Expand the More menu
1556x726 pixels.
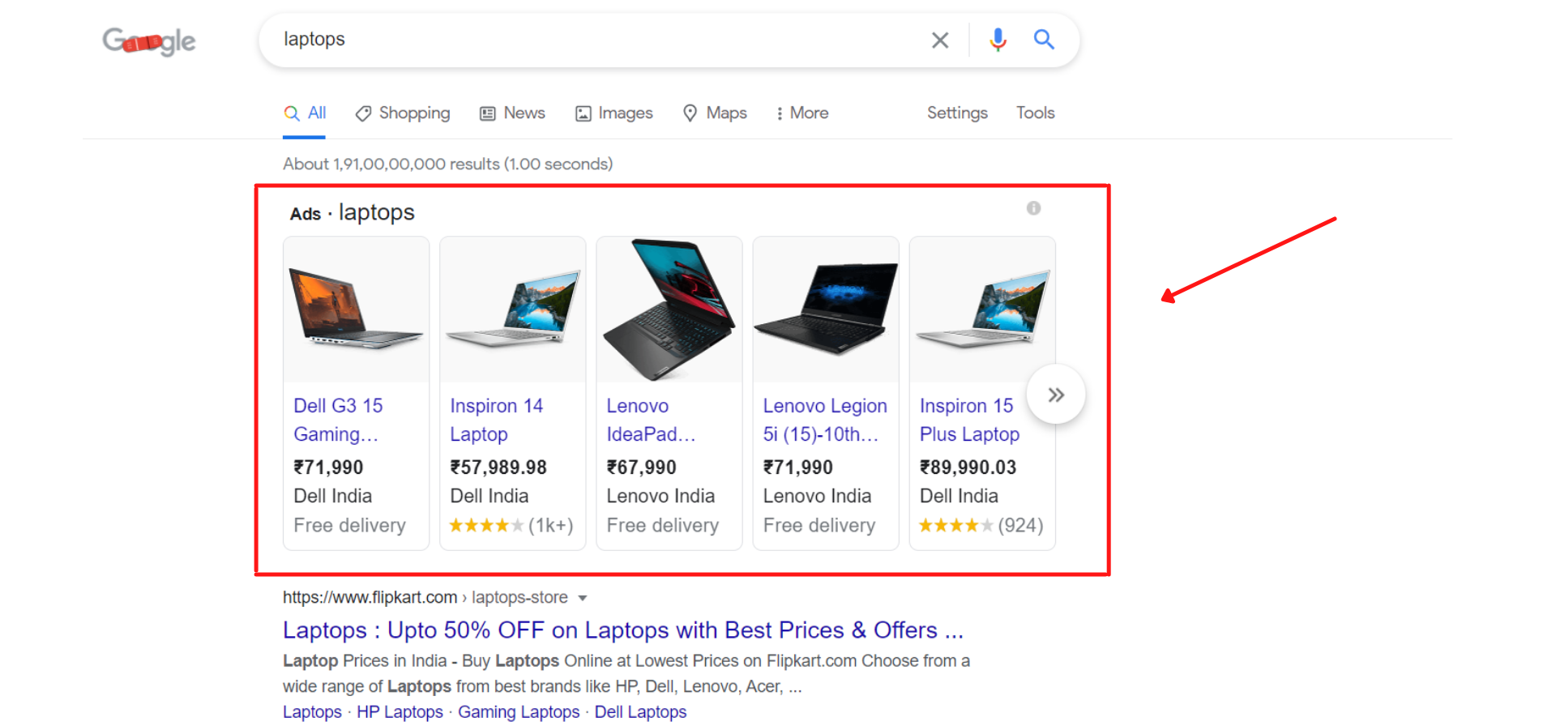coord(802,113)
